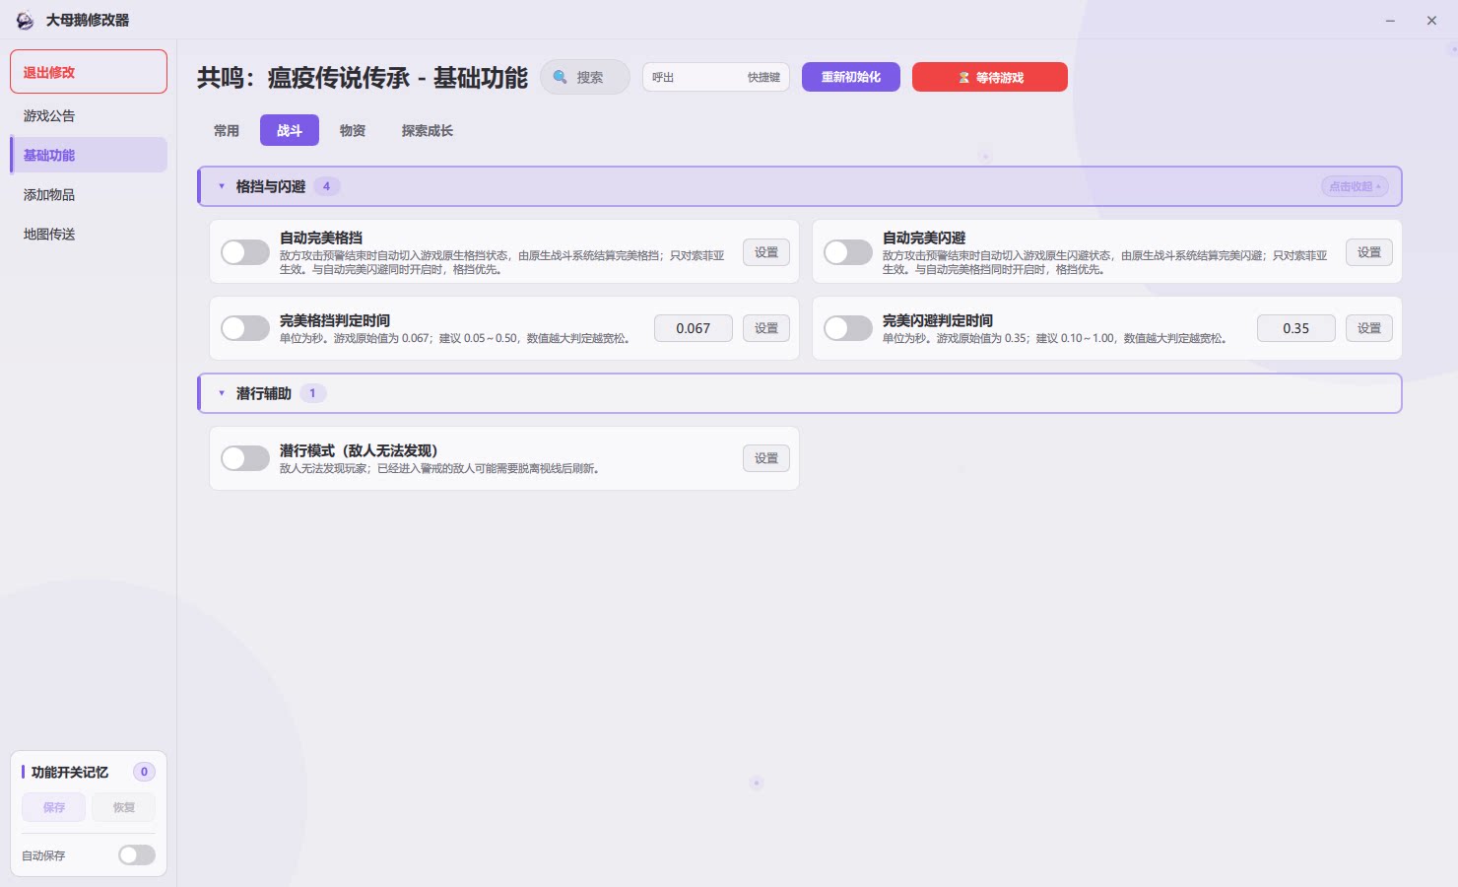This screenshot has width=1458, height=887.
Task: Click the count badge 1 beside 潜行辅助
Action: [x=312, y=393]
